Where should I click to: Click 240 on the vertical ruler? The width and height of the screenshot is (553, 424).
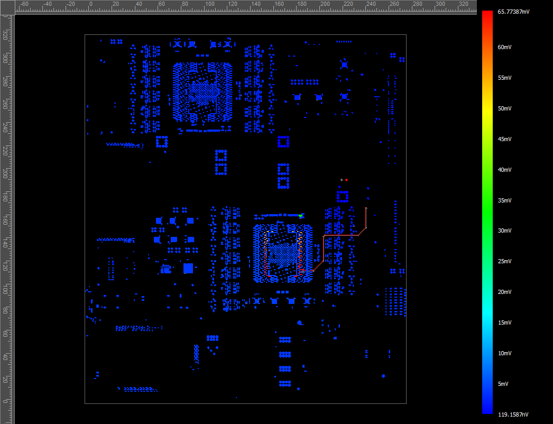pos(5,127)
